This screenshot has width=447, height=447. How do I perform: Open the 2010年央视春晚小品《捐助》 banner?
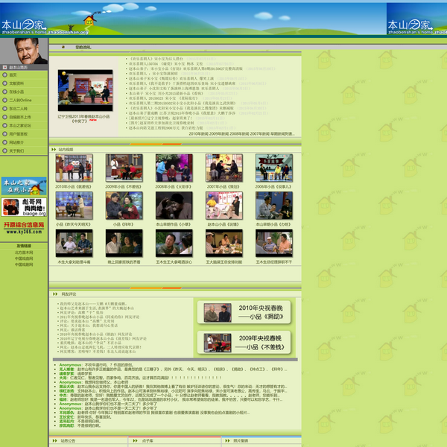click(x=245, y=311)
